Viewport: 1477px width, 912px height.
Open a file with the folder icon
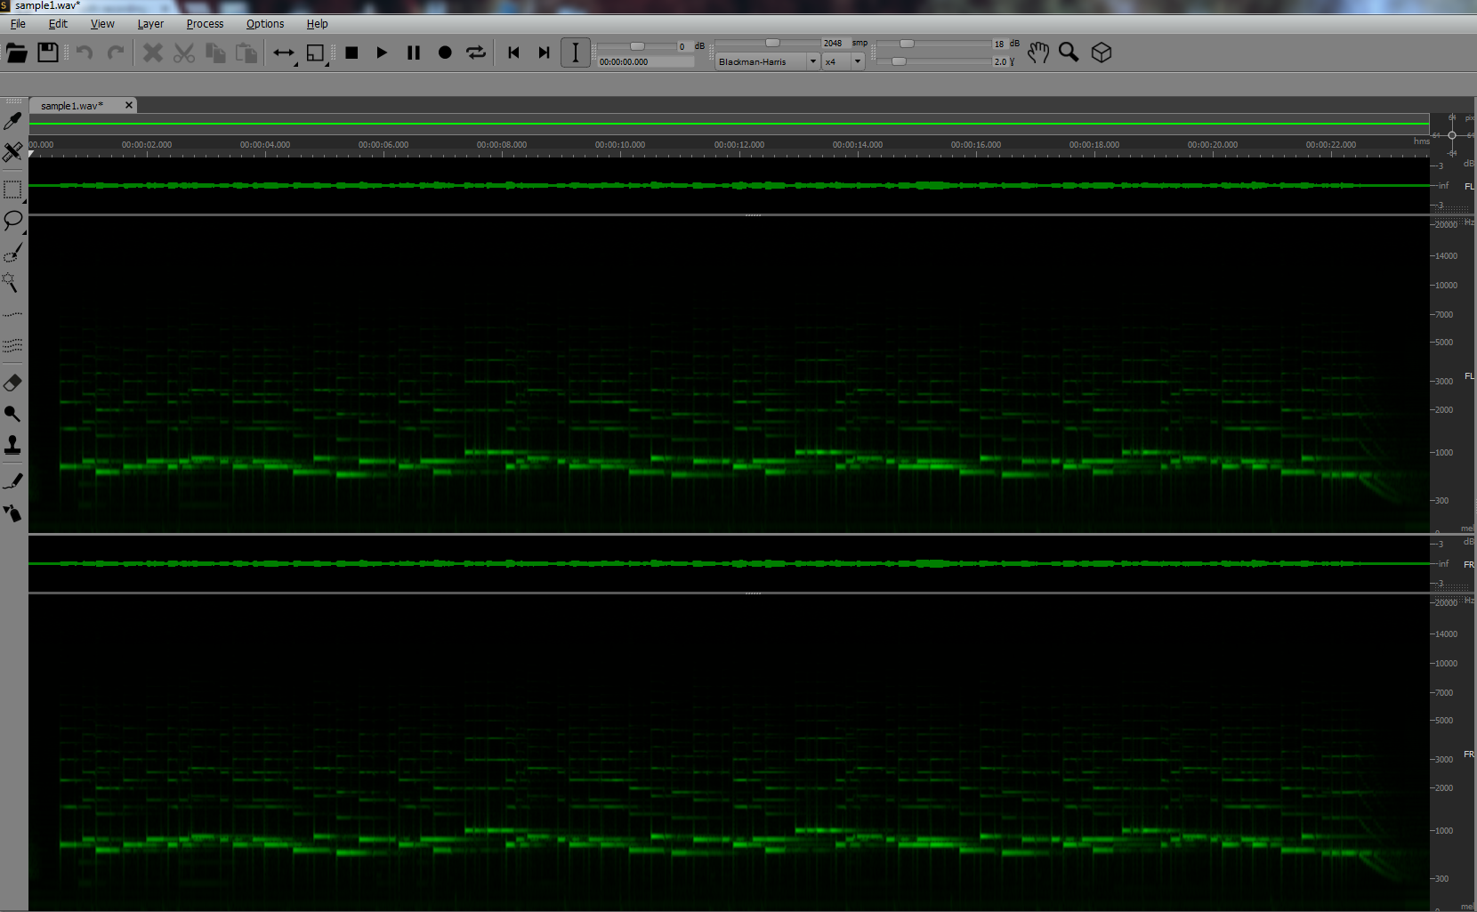(x=16, y=53)
